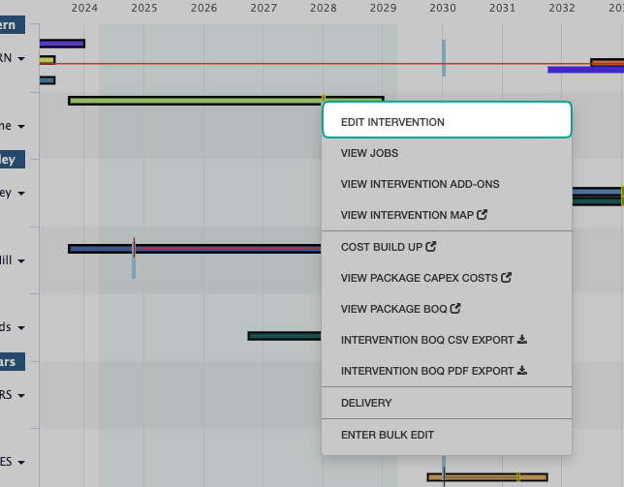Screen dimensions: 624x487
Task: Expand the dropdown caret beside 'ds' row
Action: pyautogui.click(x=20, y=328)
